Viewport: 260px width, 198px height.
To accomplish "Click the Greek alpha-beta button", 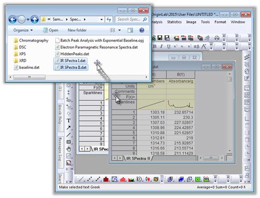I will pyautogui.click(x=196, y=46).
